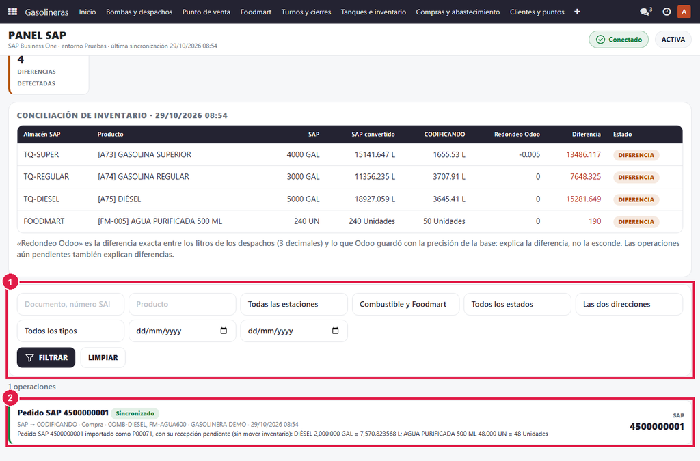Click [A74] GASOLINA REGULAR product
700x461 pixels.
coord(144,177)
